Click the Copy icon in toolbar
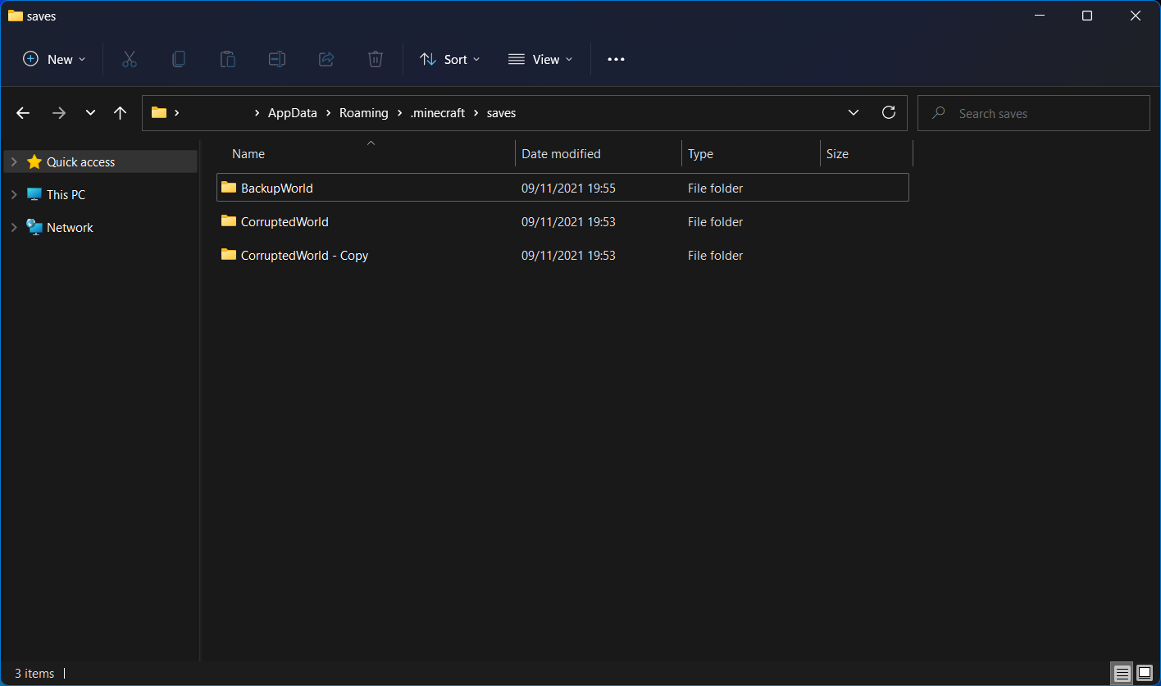 179,59
